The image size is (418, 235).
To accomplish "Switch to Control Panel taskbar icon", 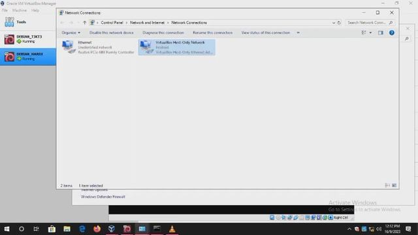I will [x=142, y=229].
